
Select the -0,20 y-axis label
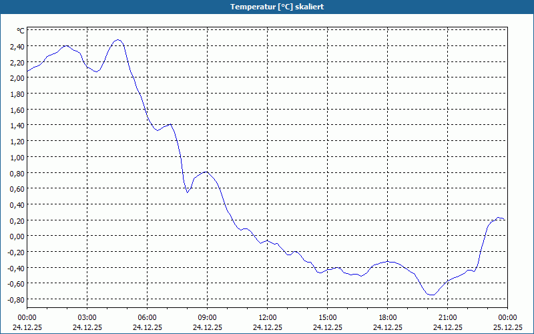(16, 253)
